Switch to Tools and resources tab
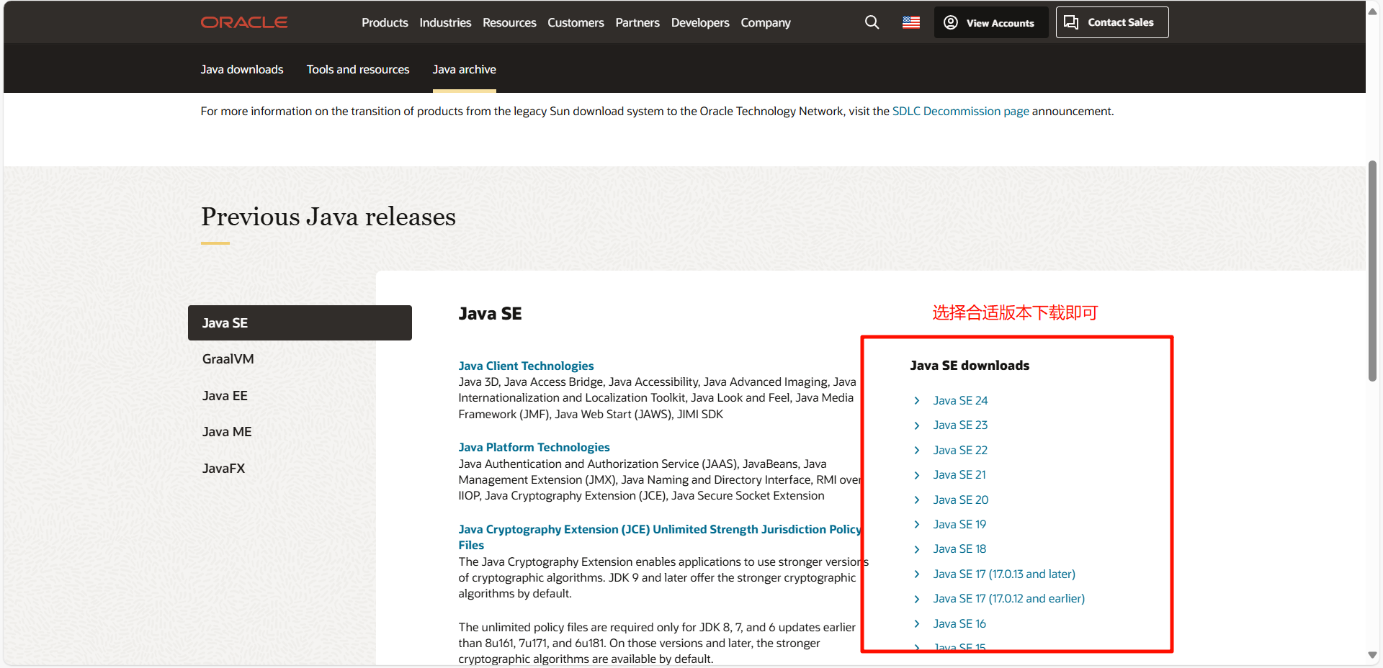1383x668 pixels. [x=358, y=69]
